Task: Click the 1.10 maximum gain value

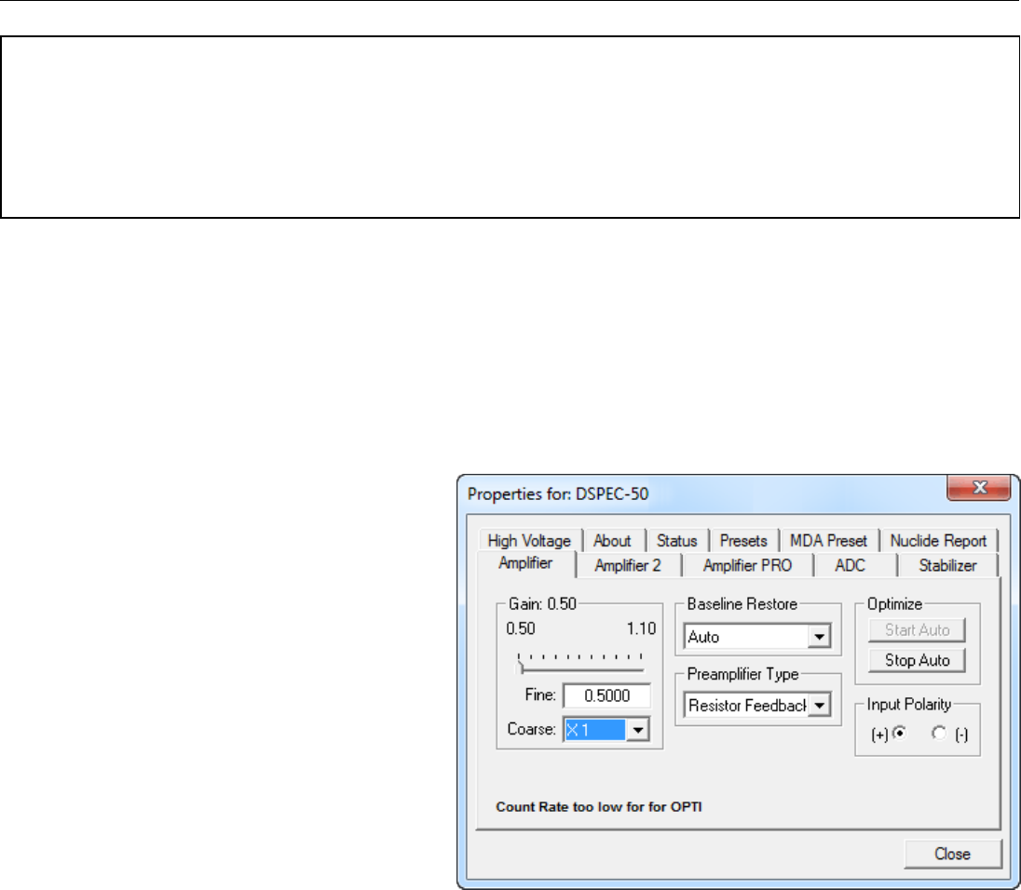Action: (x=641, y=628)
